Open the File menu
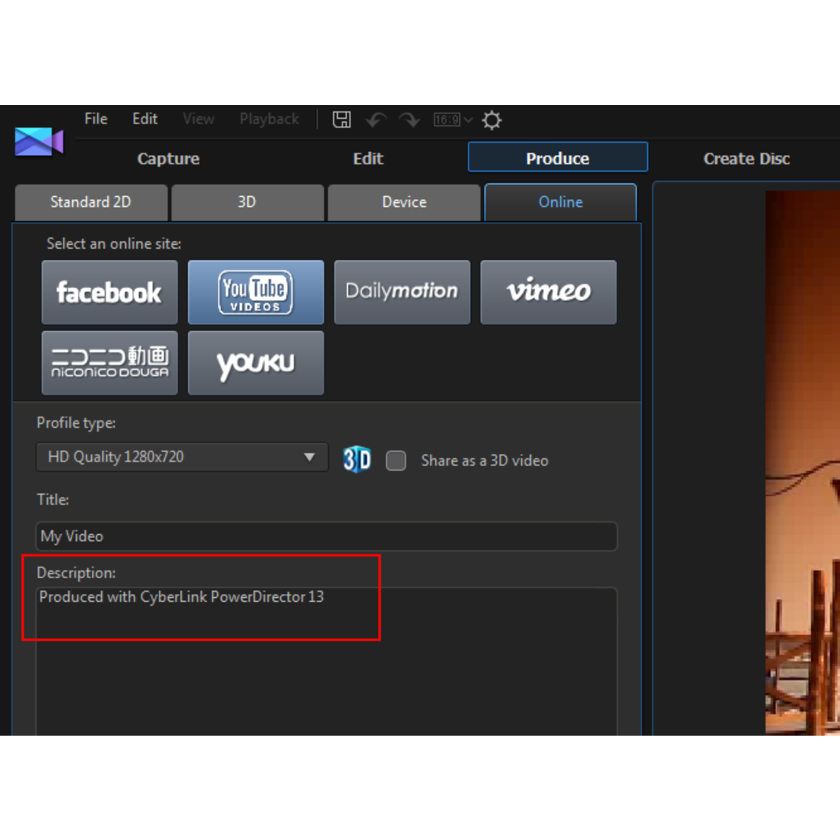Screen dimensions: 840x840 pyautogui.click(x=95, y=119)
